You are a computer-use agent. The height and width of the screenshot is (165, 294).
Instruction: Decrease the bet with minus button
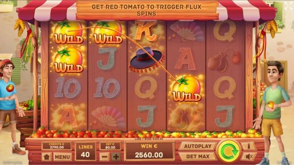click(x=104, y=157)
